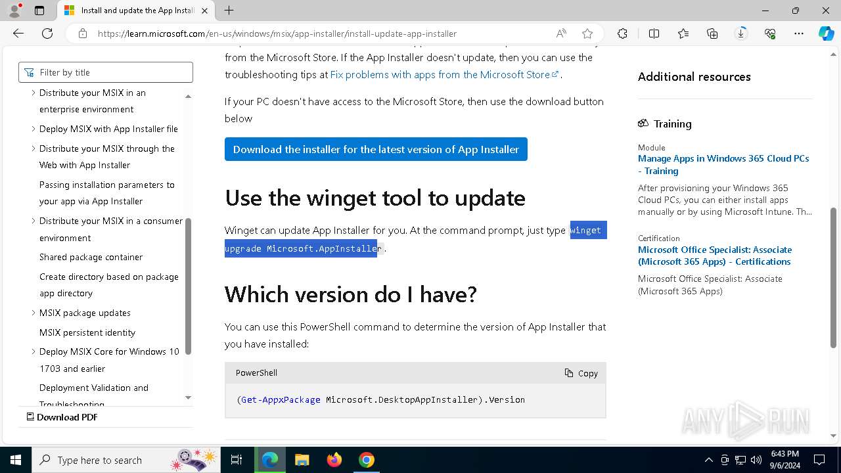Screen dimensions: 841x473
Task: Click the browser Back arrow
Action: point(18,34)
